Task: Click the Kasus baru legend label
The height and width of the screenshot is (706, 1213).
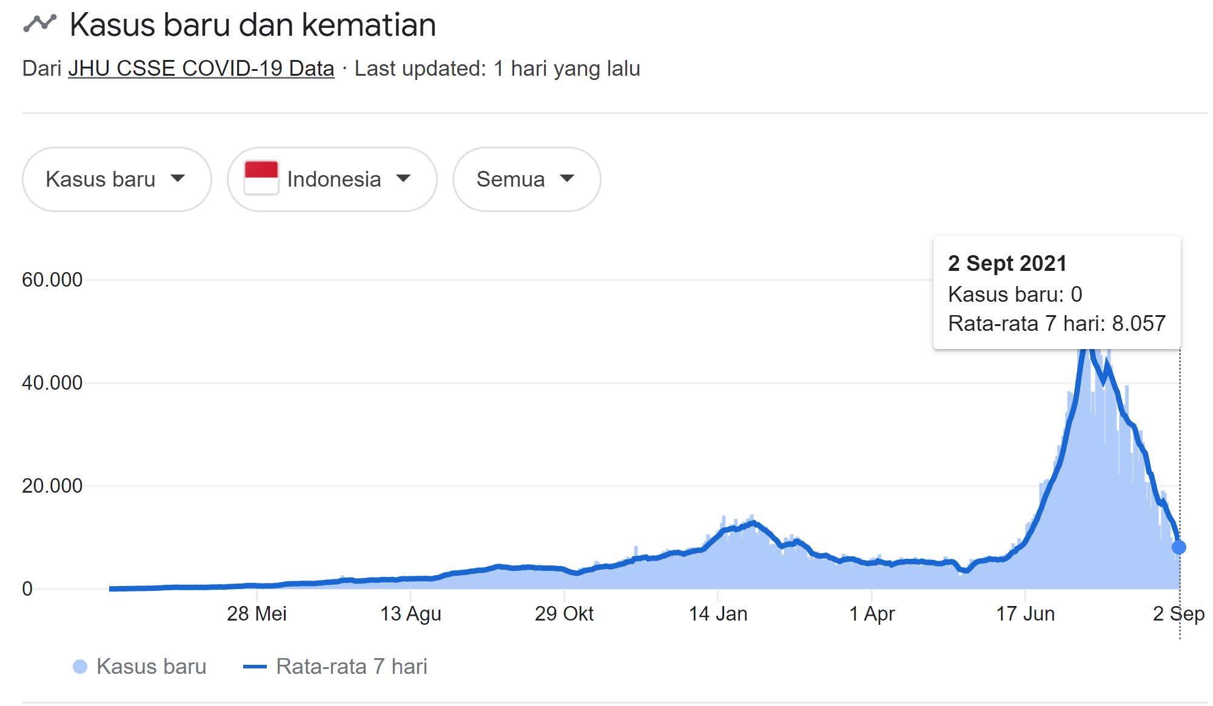Action: click(151, 667)
